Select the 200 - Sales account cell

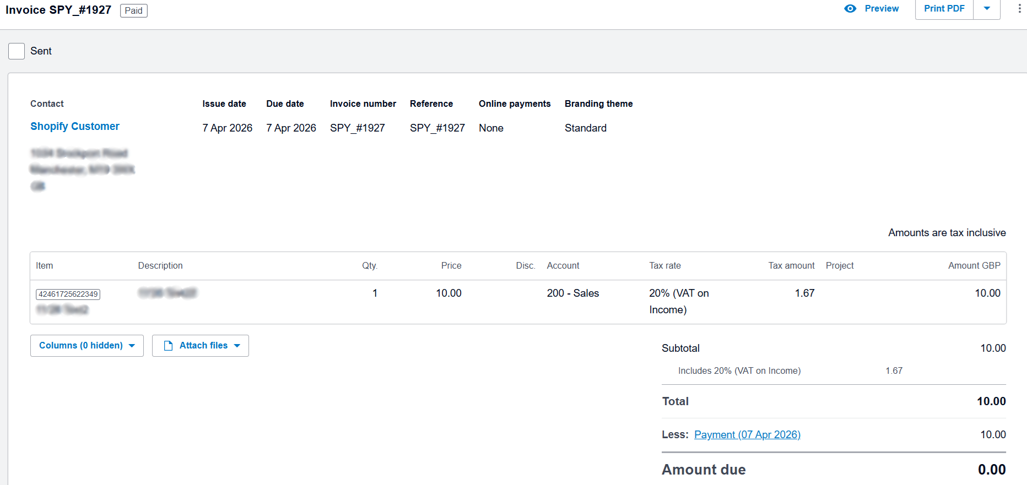(572, 293)
